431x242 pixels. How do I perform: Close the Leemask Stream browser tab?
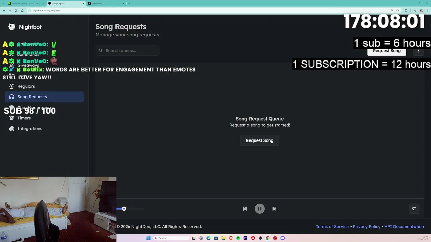pos(43,3)
